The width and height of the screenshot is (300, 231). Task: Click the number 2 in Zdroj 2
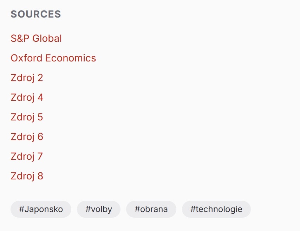coord(40,78)
